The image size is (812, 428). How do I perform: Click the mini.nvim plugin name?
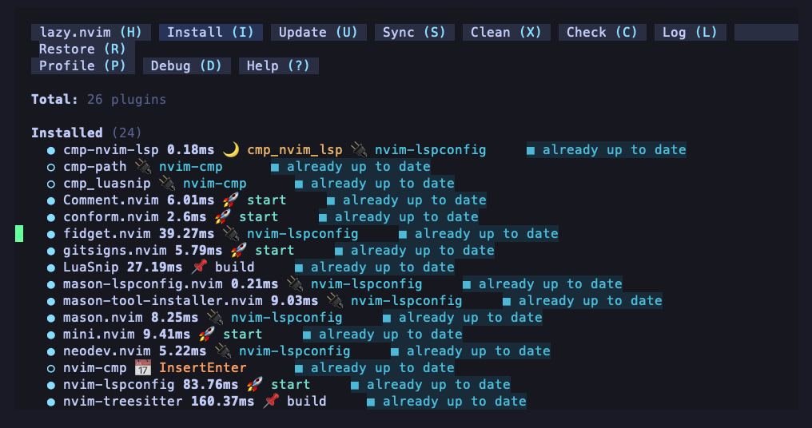coord(99,334)
